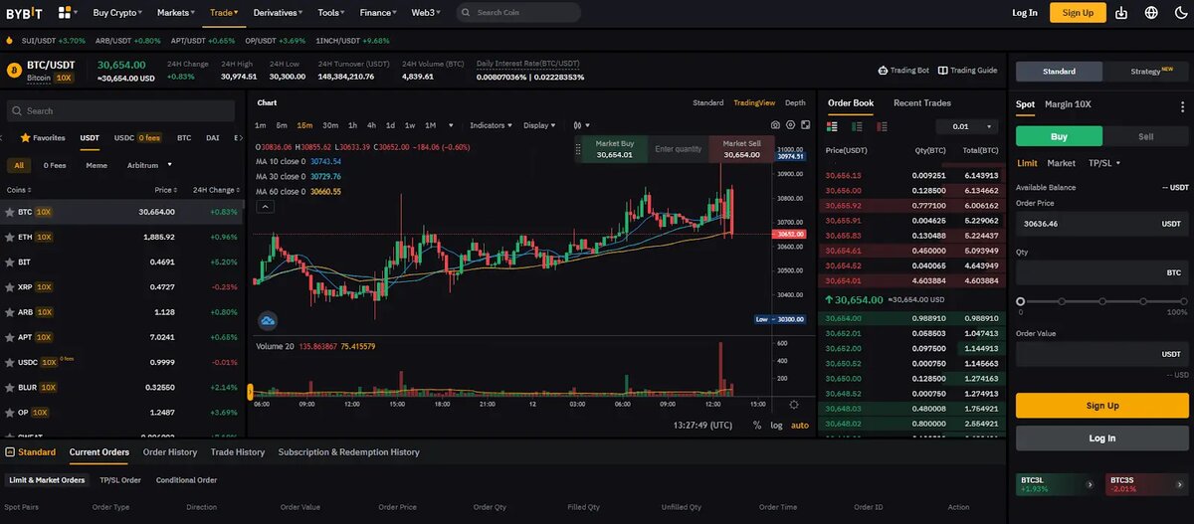The height and width of the screenshot is (524, 1194).
Task: Expand chart to fullscreen icon
Action: coord(805,125)
